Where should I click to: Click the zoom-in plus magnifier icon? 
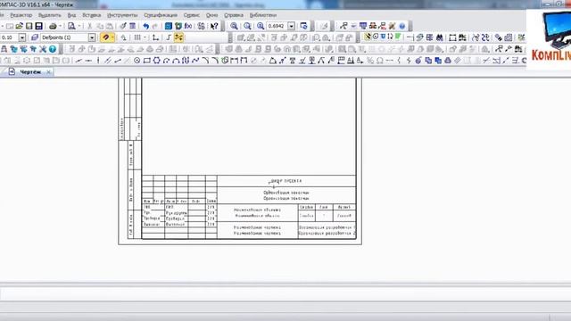click(x=261, y=26)
